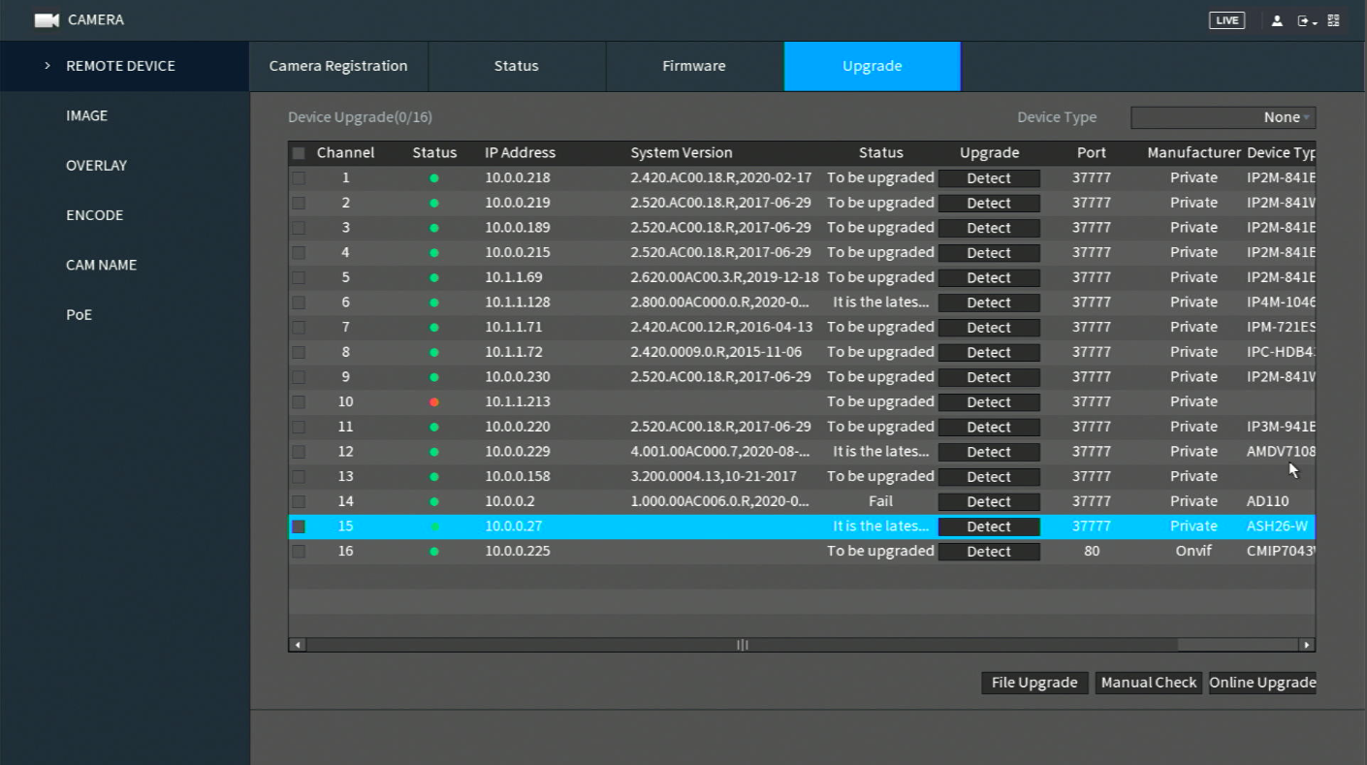Click the File Upgrade button
This screenshot has width=1367, height=765.
tap(1034, 683)
